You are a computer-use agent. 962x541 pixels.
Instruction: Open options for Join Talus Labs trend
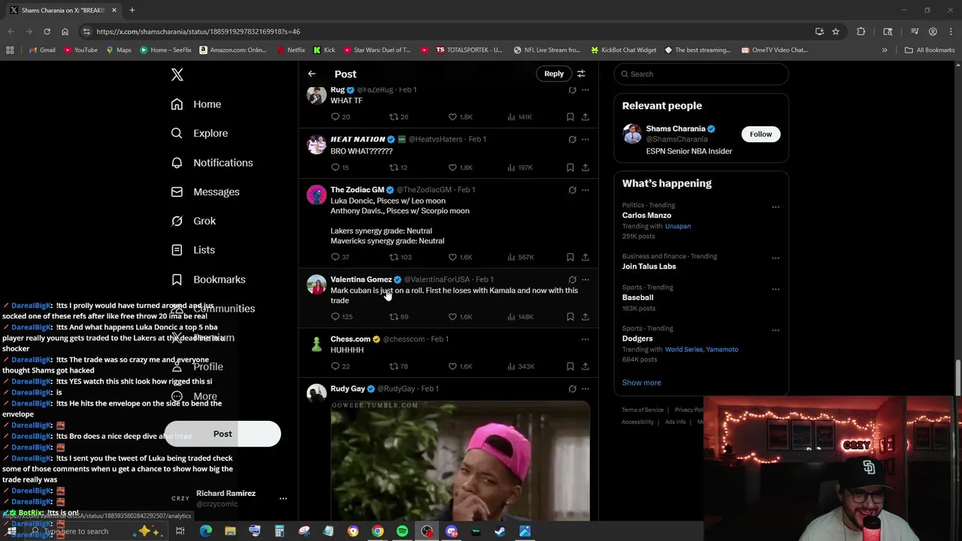tap(776, 258)
